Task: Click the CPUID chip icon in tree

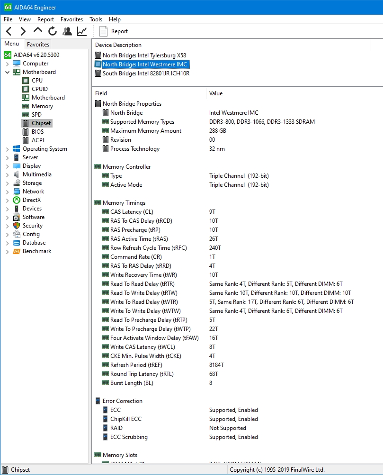Action: point(26,89)
